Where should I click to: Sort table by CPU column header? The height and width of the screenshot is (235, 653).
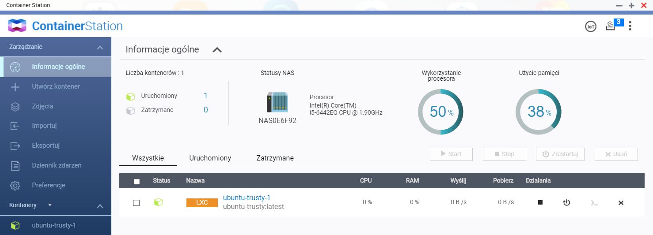click(366, 181)
